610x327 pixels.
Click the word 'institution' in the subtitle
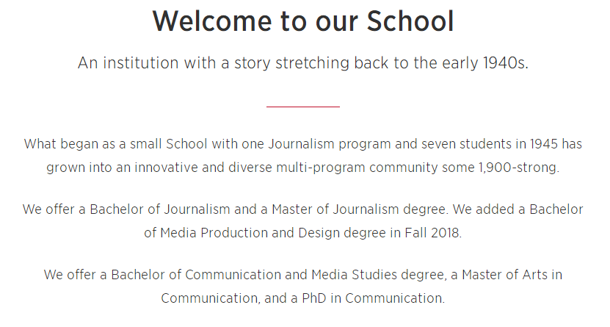pos(136,63)
